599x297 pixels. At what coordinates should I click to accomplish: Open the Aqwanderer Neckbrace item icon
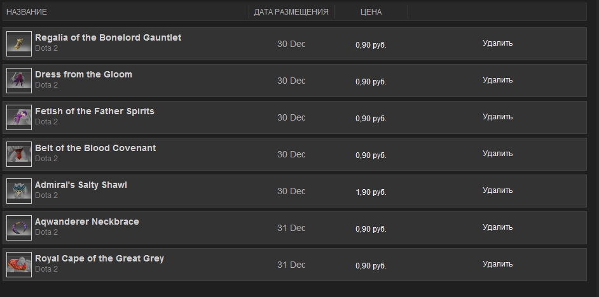point(19,228)
